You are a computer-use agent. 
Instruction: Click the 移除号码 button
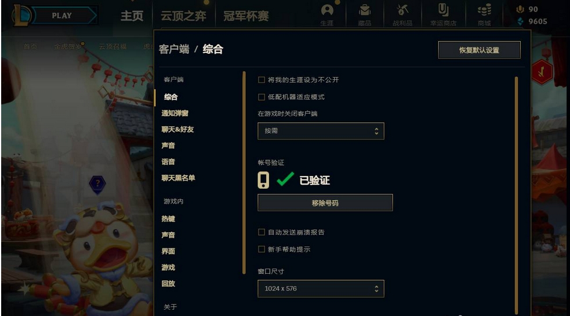click(x=325, y=203)
